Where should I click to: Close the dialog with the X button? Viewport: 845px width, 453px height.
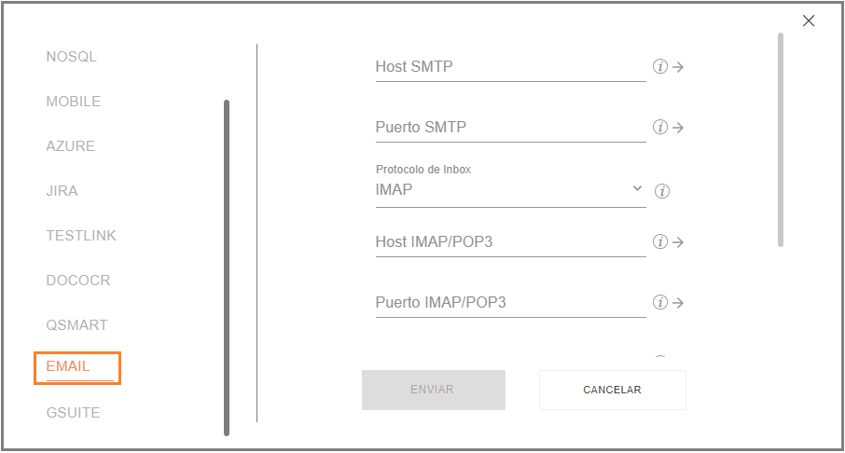(809, 21)
